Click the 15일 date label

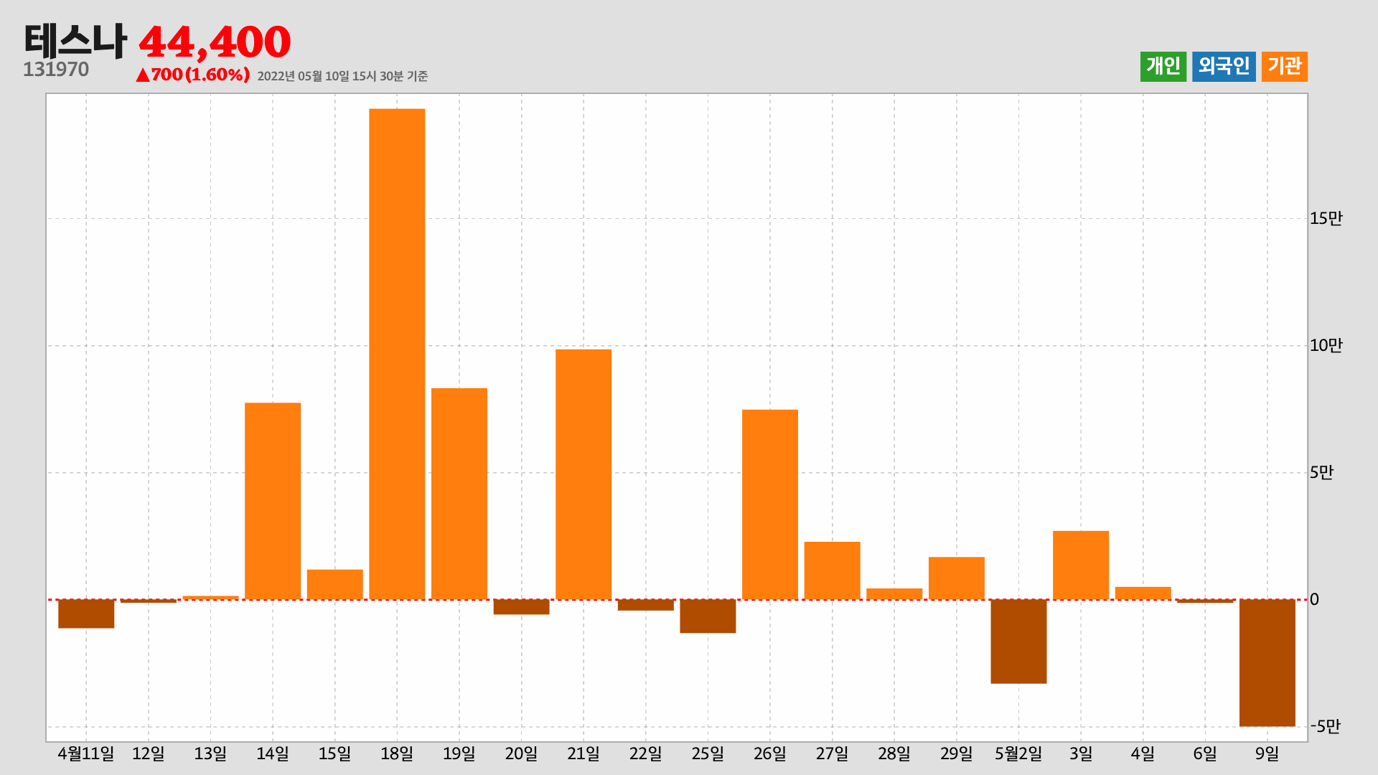(x=335, y=753)
